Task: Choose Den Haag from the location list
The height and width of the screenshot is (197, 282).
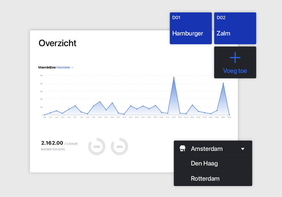Action: (213, 164)
